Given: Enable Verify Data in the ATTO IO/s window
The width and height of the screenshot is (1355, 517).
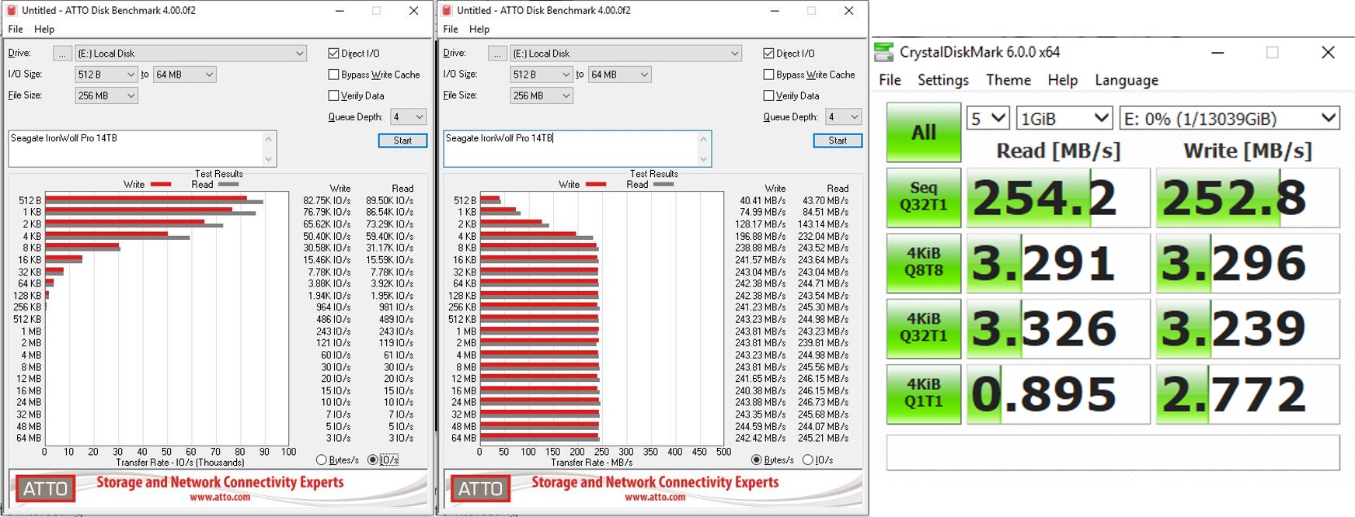Looking at the screenshot, I should pos(333,95).
